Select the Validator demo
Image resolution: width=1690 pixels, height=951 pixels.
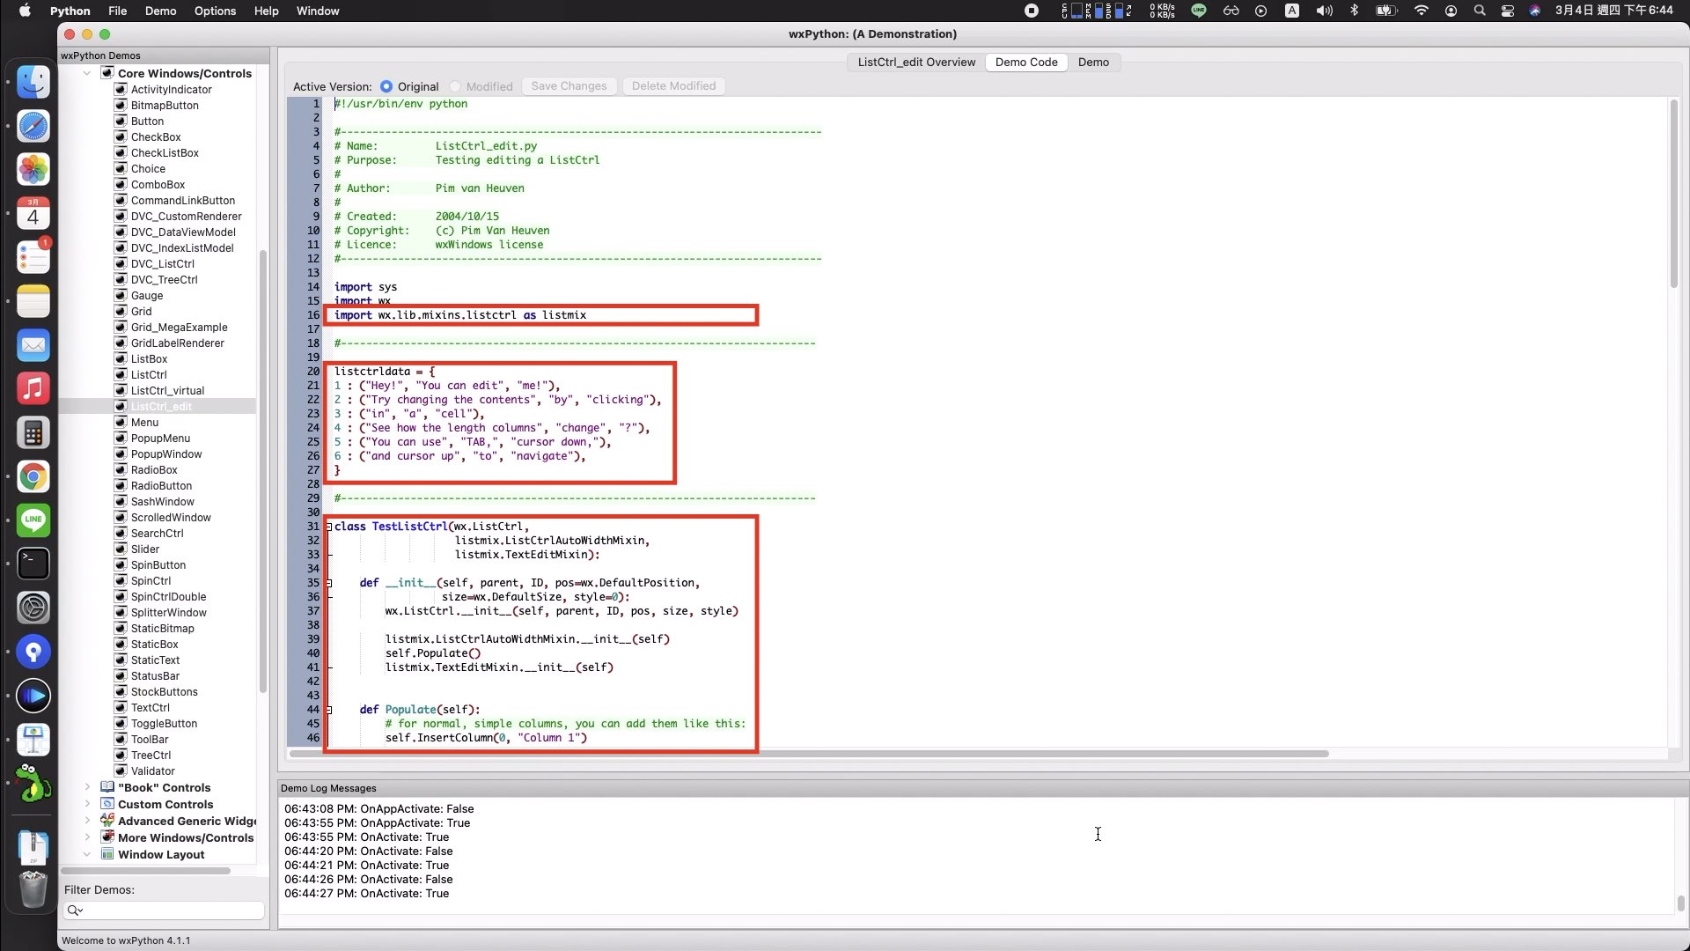(152, 771)
